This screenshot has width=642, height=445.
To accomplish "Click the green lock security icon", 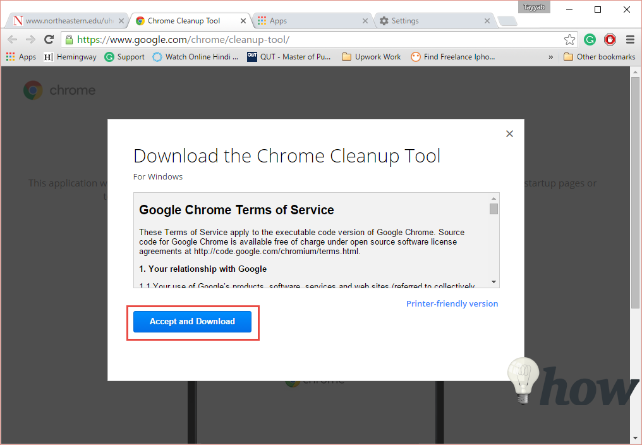I will coord(70,39).
